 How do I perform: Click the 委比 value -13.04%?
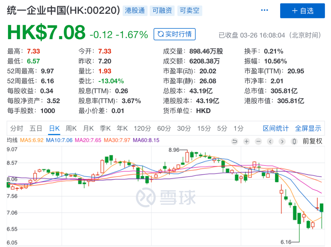111,81
